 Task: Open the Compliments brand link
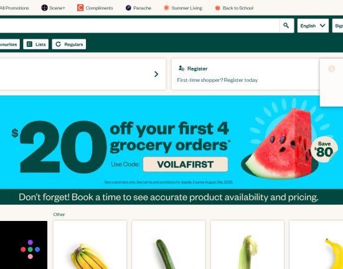pyautogui.click(x=95, y=8)
